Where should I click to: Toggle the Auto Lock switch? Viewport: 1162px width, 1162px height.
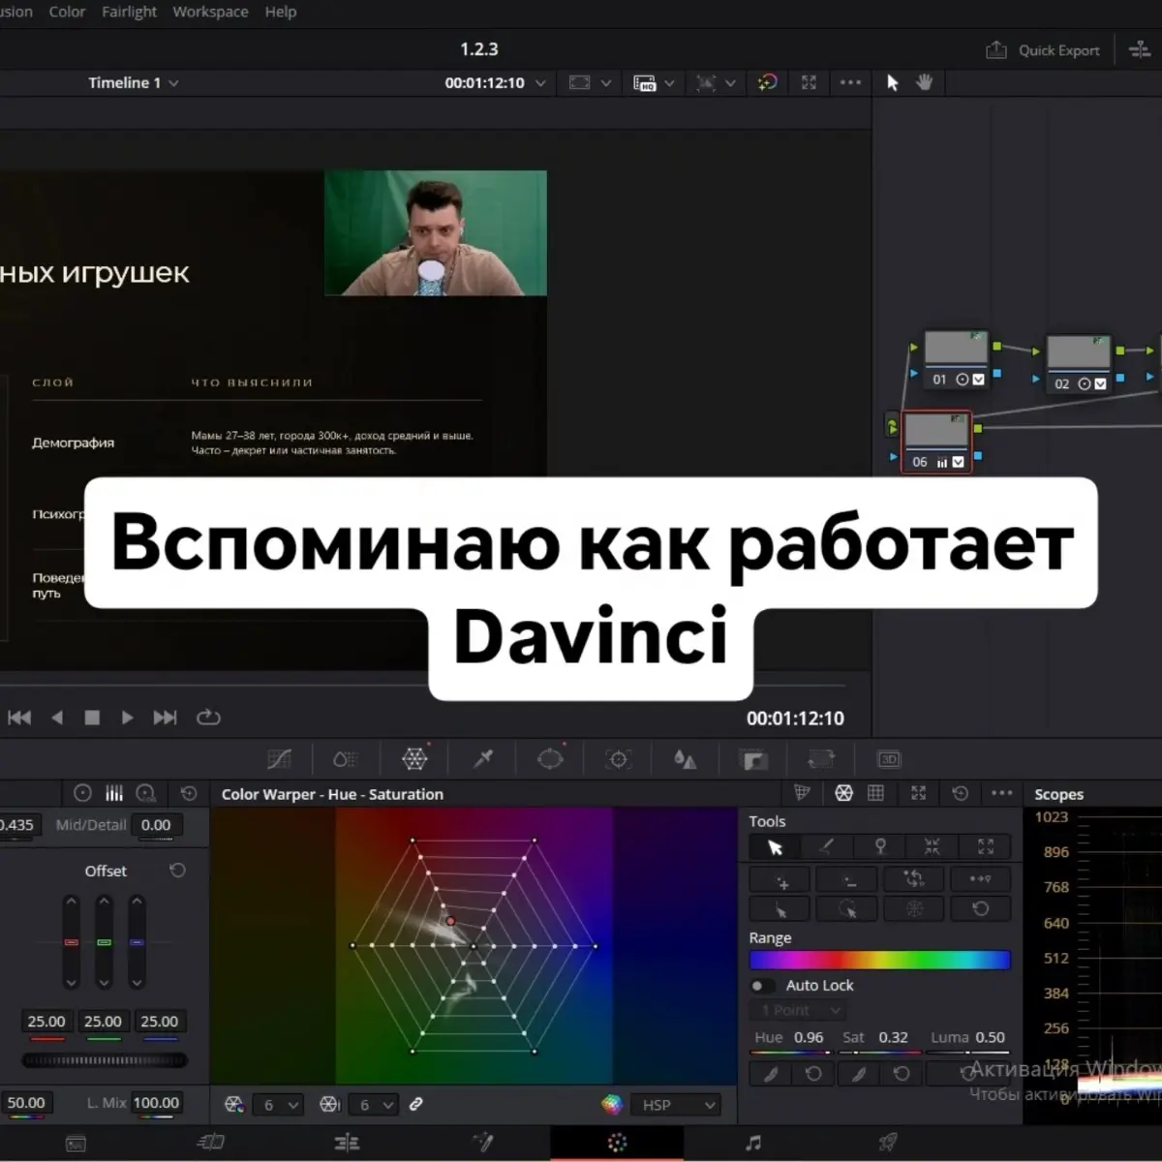click(x=762, y=986)
